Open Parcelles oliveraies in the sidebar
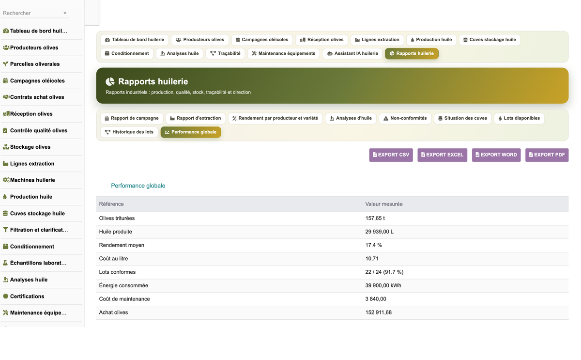 [35, 64]
